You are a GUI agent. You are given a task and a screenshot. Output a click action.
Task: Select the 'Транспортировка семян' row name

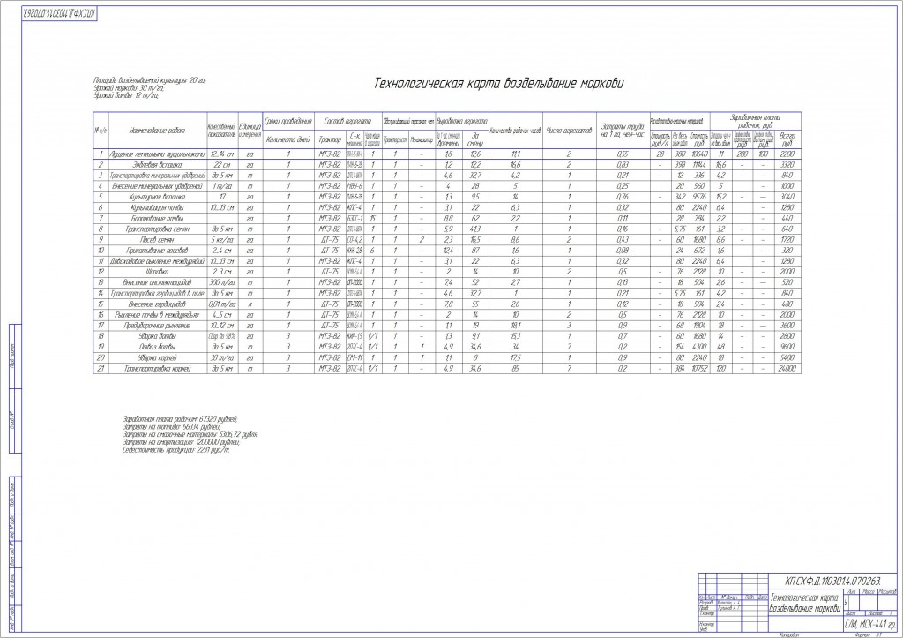[x=157, y=229]
